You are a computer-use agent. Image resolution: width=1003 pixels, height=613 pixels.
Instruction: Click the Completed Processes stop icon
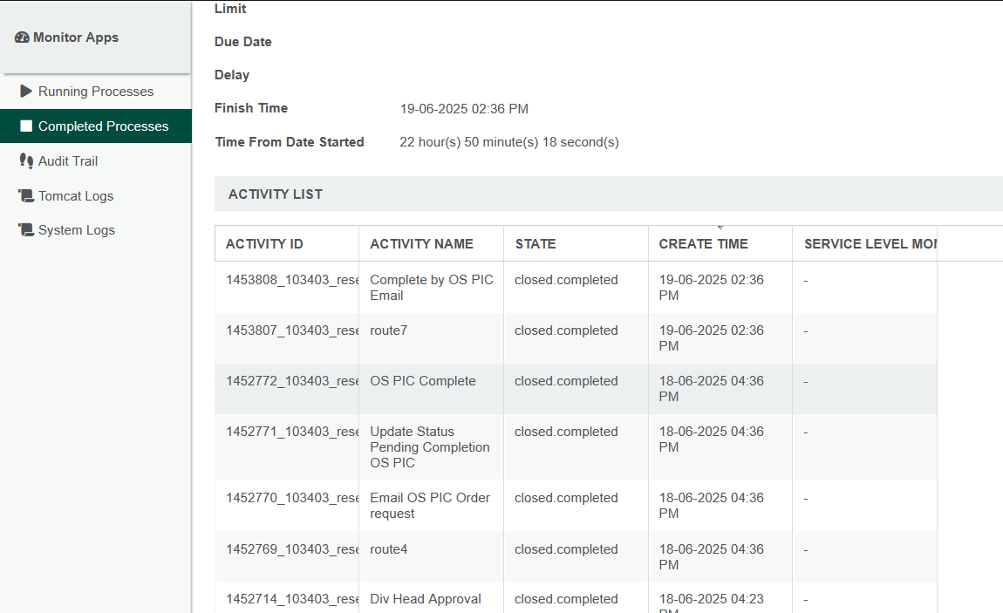(26, 126)
